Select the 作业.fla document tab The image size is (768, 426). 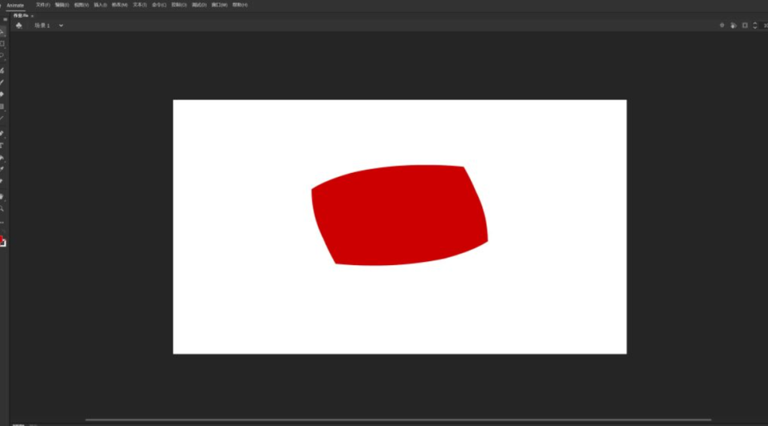tap(20, 16)
